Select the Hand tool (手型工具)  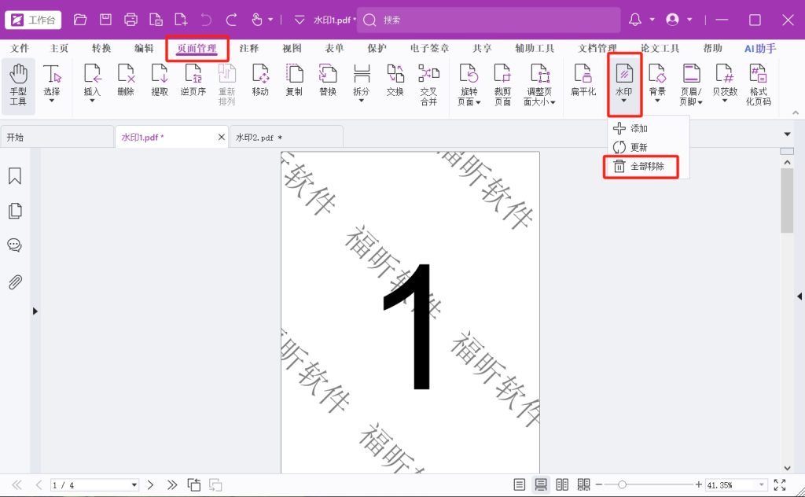17,85
